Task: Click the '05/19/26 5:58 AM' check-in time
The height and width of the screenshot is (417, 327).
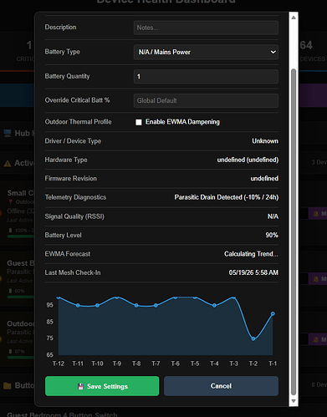Action: click(253, 272)
